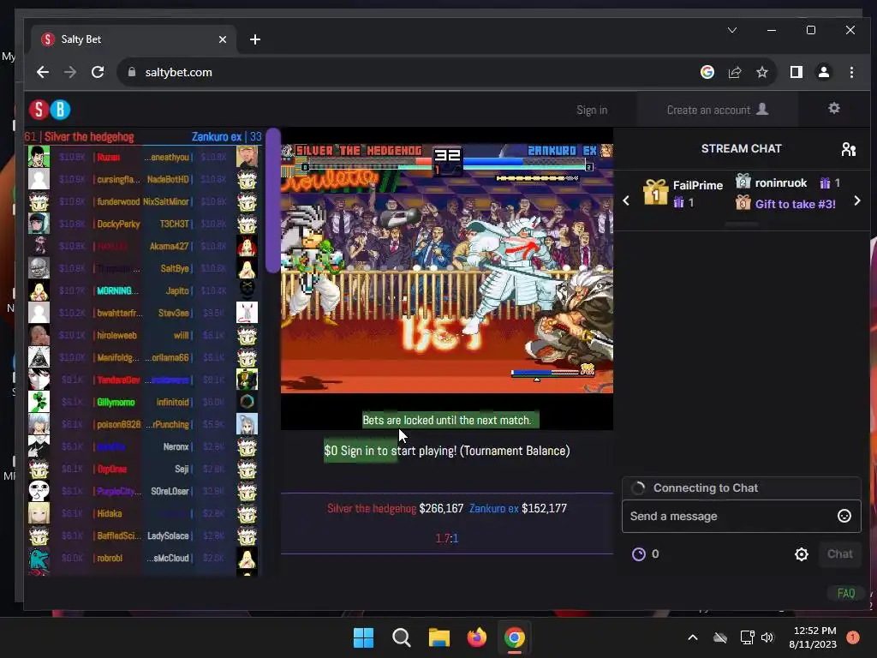This screenshot has width=877, height=658.
Task: Click the Sign in link
Action: pyautogui.click(x=592, y=111)
